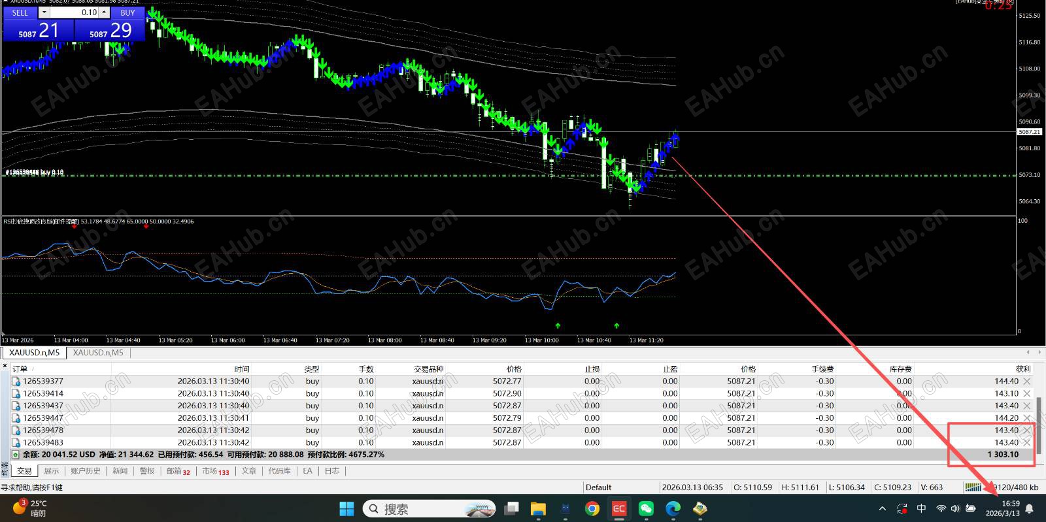
Task: Sort orders by the 类型 column header
Action: click(312, 369)
